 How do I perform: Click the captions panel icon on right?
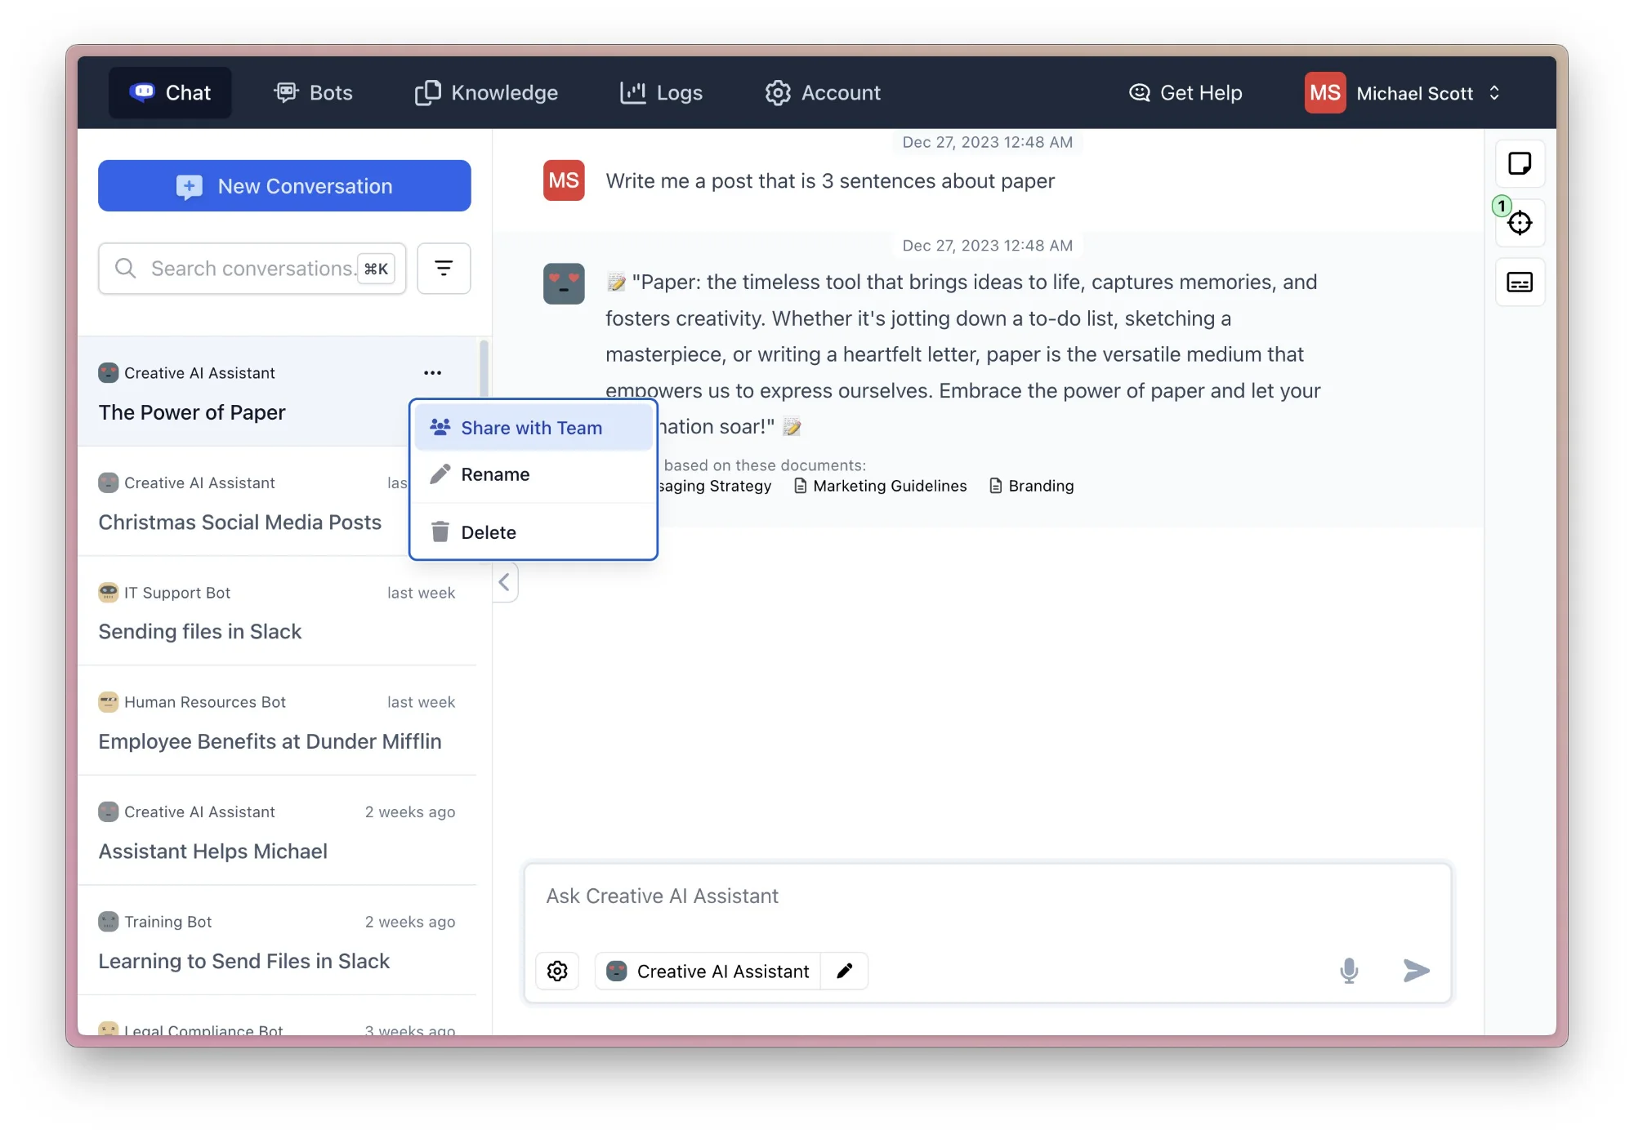pos(1520,282)
